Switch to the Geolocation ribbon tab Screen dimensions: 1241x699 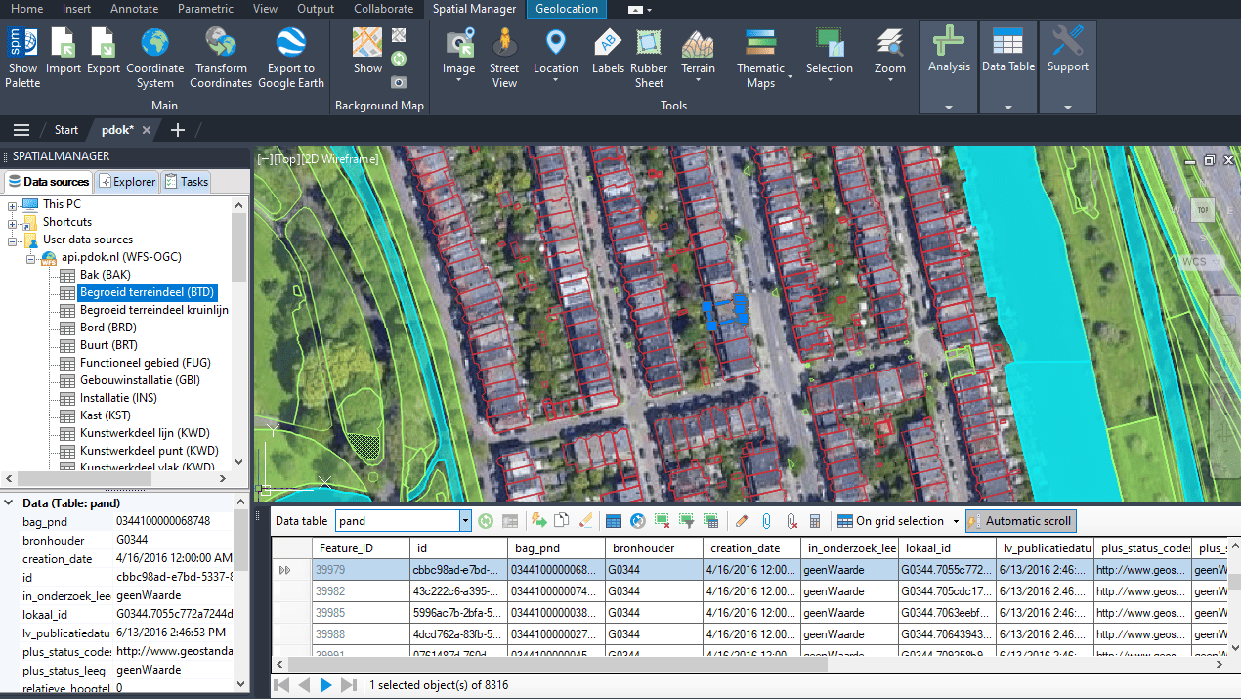(x=567, y=9)
